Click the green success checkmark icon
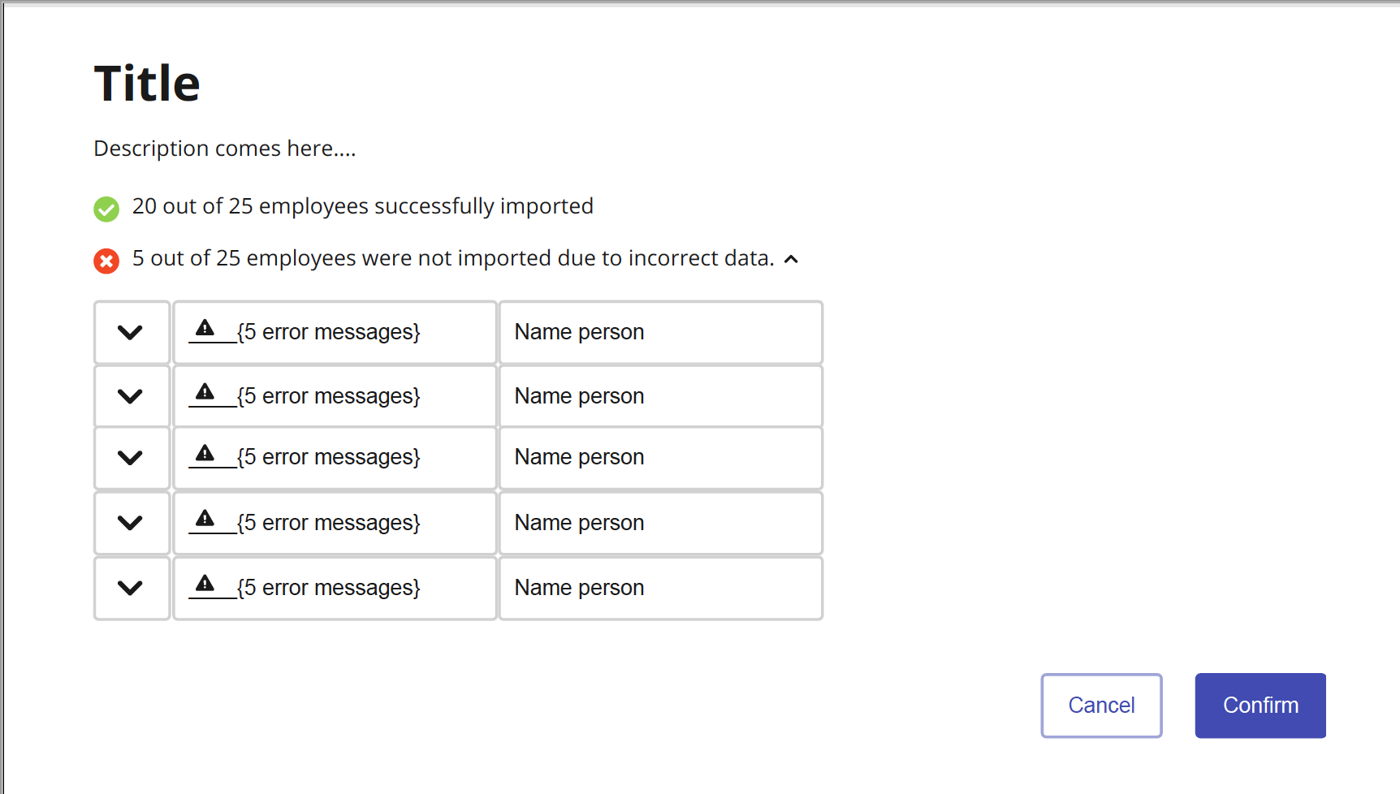The width and height of the screenshot is (1400, 794). coord(106,209)
